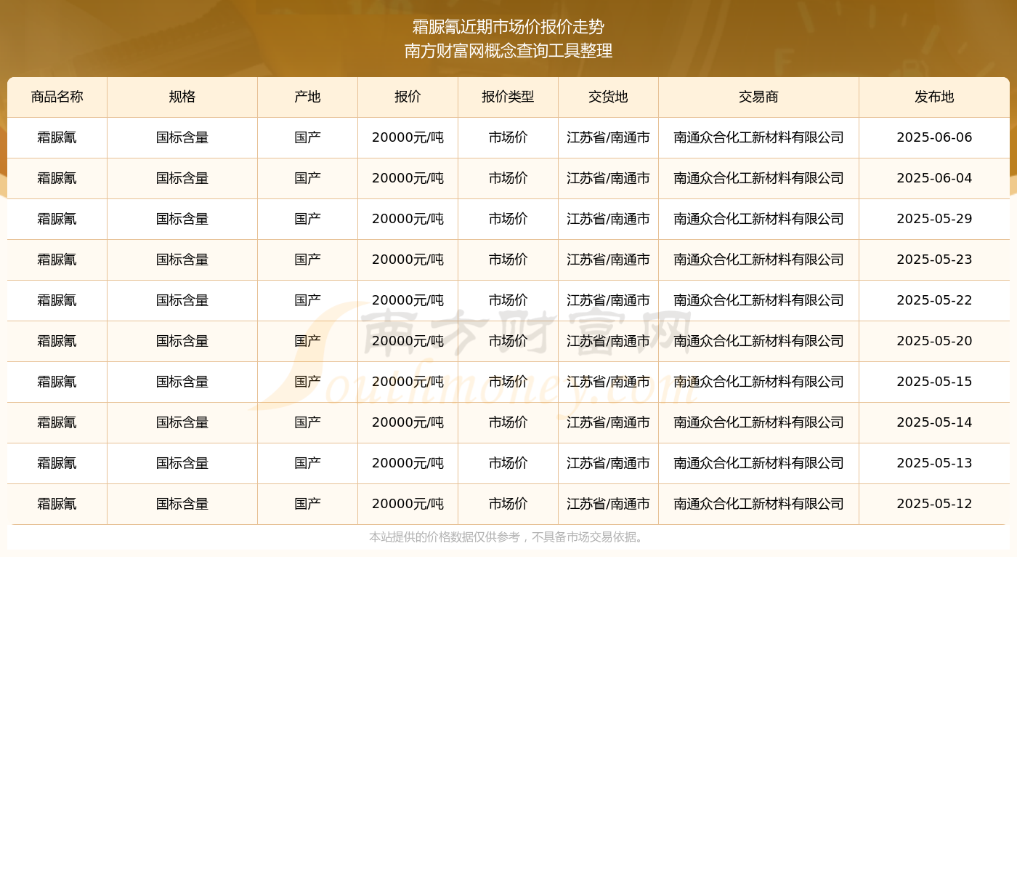Click 霜脲氰 in the 2025-06-06 row

coord(57,137)
